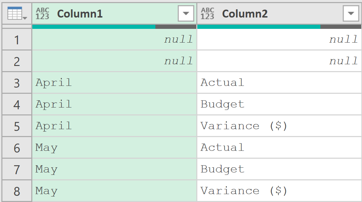Select row number 1
This screenshot has width=362, height=202.
click(17, 40)
